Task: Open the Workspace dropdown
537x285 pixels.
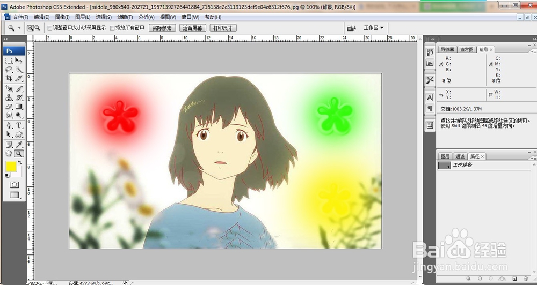Action: point(373,28)
